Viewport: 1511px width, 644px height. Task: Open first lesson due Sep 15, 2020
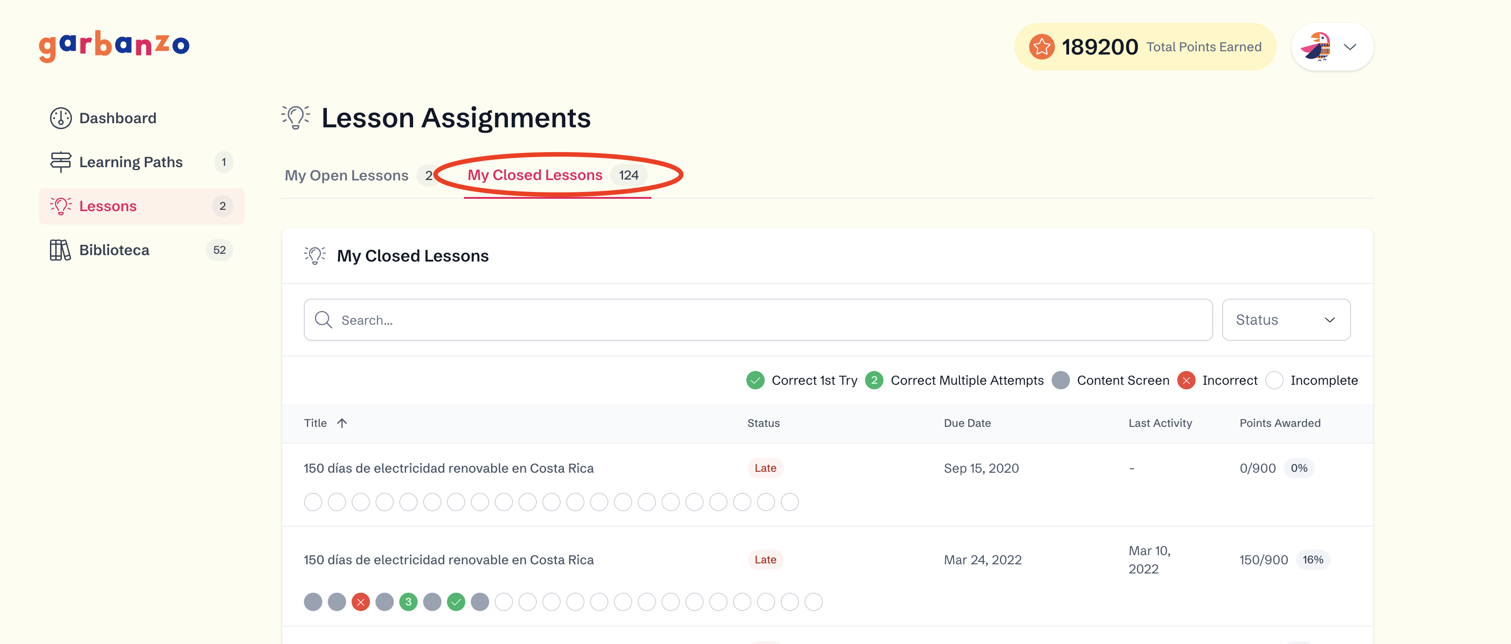tap(448, 468)
